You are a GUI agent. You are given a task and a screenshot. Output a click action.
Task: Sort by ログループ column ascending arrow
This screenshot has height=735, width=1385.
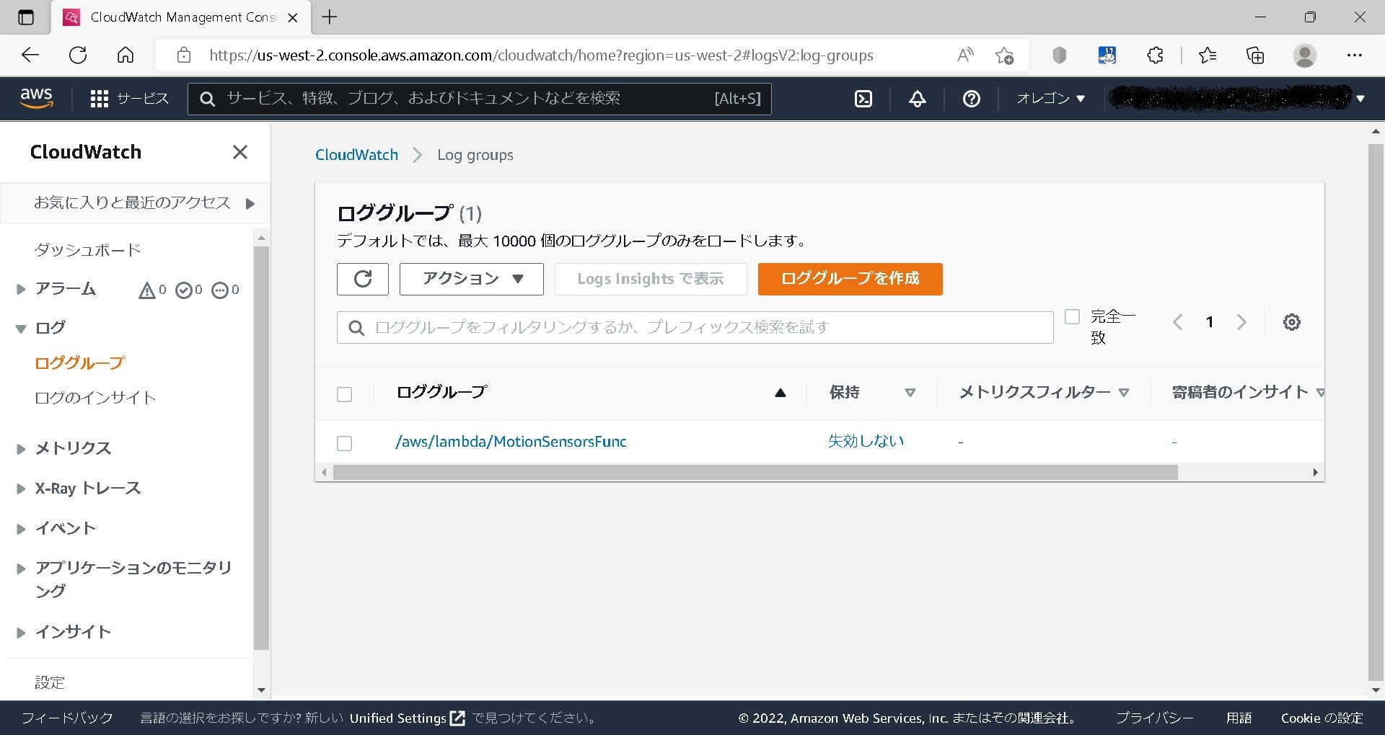[780, 393]
